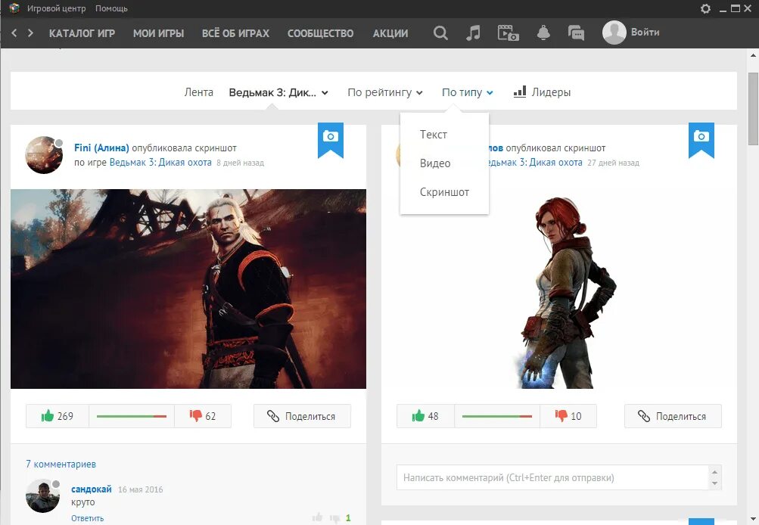
Task: Like Fini's screenshot with 269 likes
Action: (x=58, y=416)
